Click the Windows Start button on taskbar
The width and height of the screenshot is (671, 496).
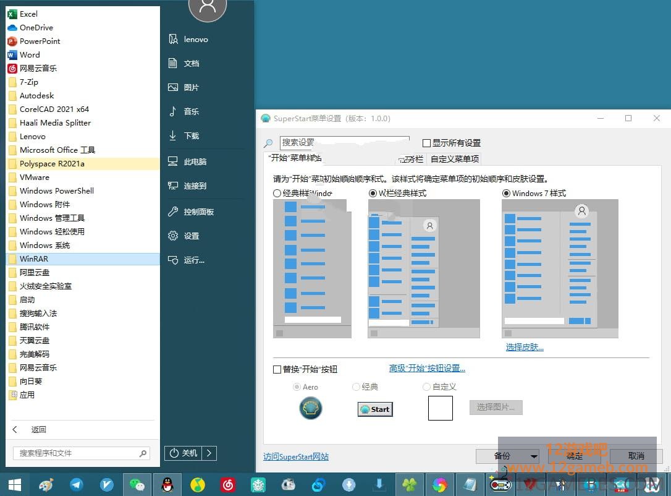(15, 485)
